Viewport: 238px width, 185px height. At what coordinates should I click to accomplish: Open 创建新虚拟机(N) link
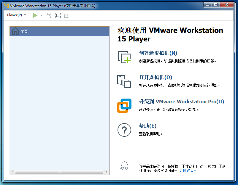tap(158, 53)
